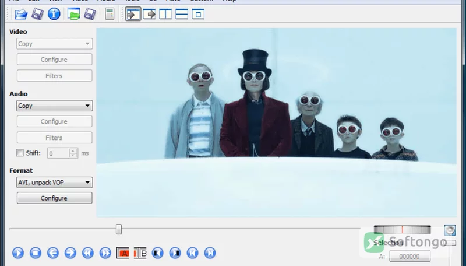
Task: Click Filters under Video section
Action: (x=54, y=76)
